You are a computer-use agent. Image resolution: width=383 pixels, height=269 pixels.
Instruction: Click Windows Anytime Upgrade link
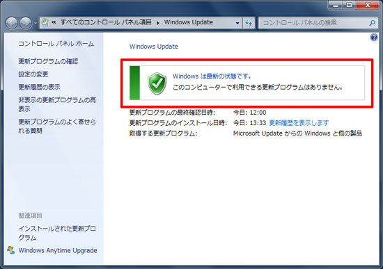click(x=58, y=250)
